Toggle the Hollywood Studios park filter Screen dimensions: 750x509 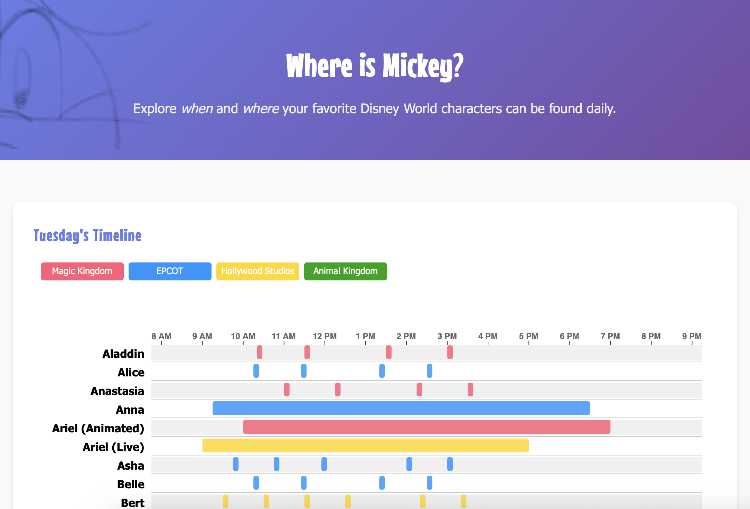[x=257, y=271]
